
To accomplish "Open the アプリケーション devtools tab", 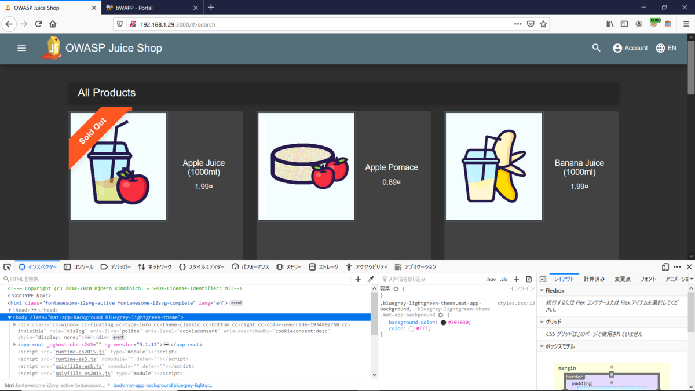I will (x=415, y=267).
